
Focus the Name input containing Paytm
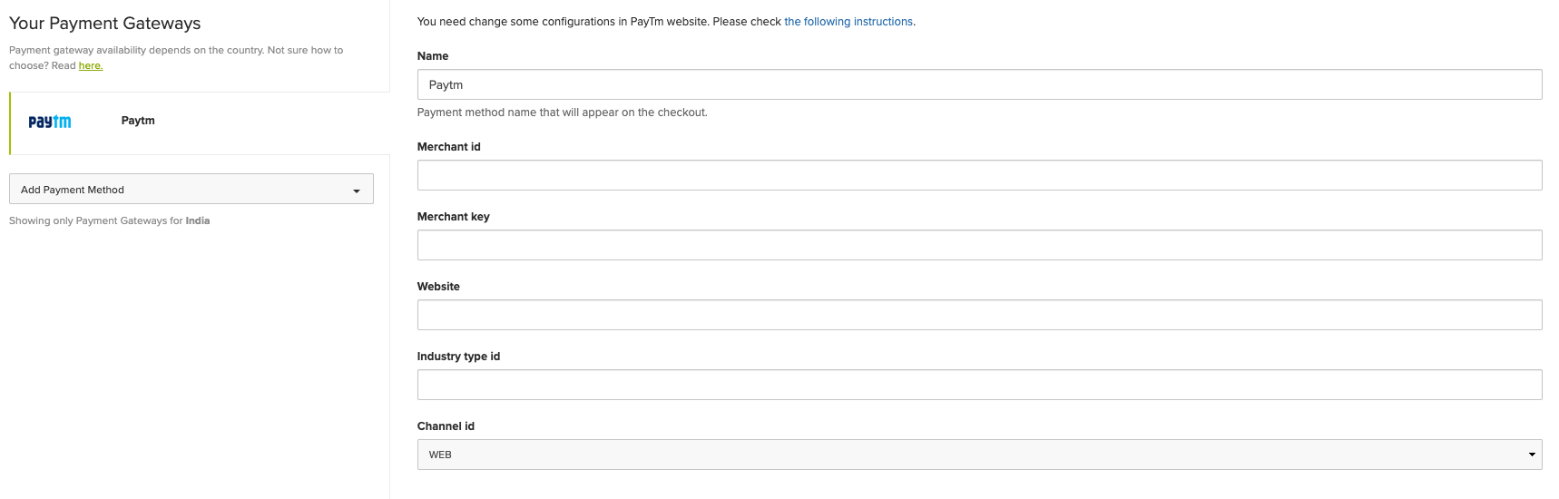pos(978,84)
